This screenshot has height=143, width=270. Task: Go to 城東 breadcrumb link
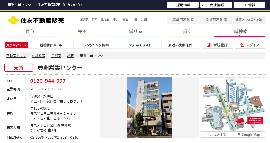70,56
